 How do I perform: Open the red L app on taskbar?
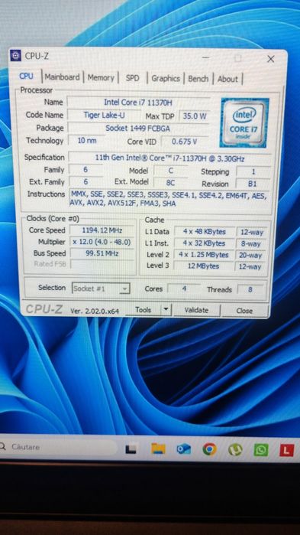286,450
